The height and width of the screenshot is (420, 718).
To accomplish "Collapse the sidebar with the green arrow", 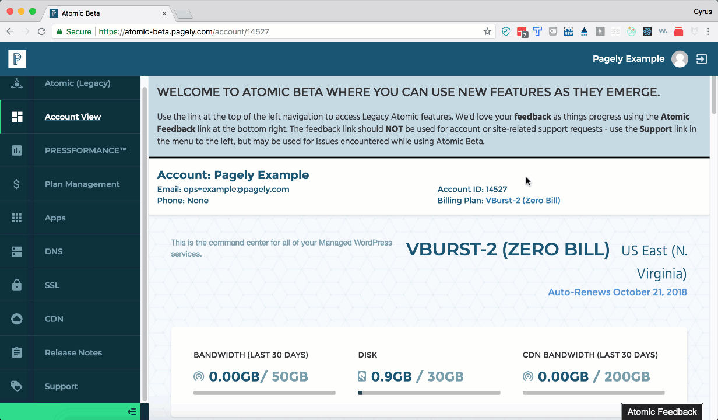I will point(132,412).
